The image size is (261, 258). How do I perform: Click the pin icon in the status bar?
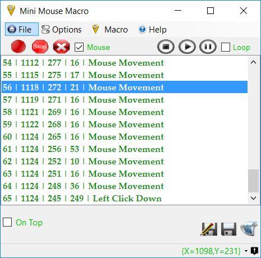(x=254, y=251)
